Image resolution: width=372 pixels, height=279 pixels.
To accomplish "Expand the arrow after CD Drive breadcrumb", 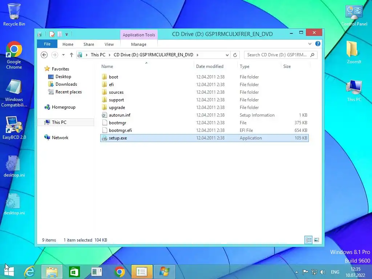I will tap(197, 55).
